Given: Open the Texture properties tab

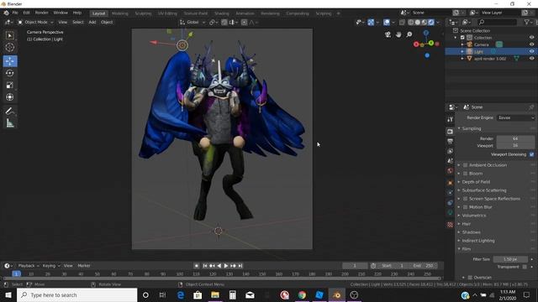Looking at the screenshot, I should [x=451, y=225].
